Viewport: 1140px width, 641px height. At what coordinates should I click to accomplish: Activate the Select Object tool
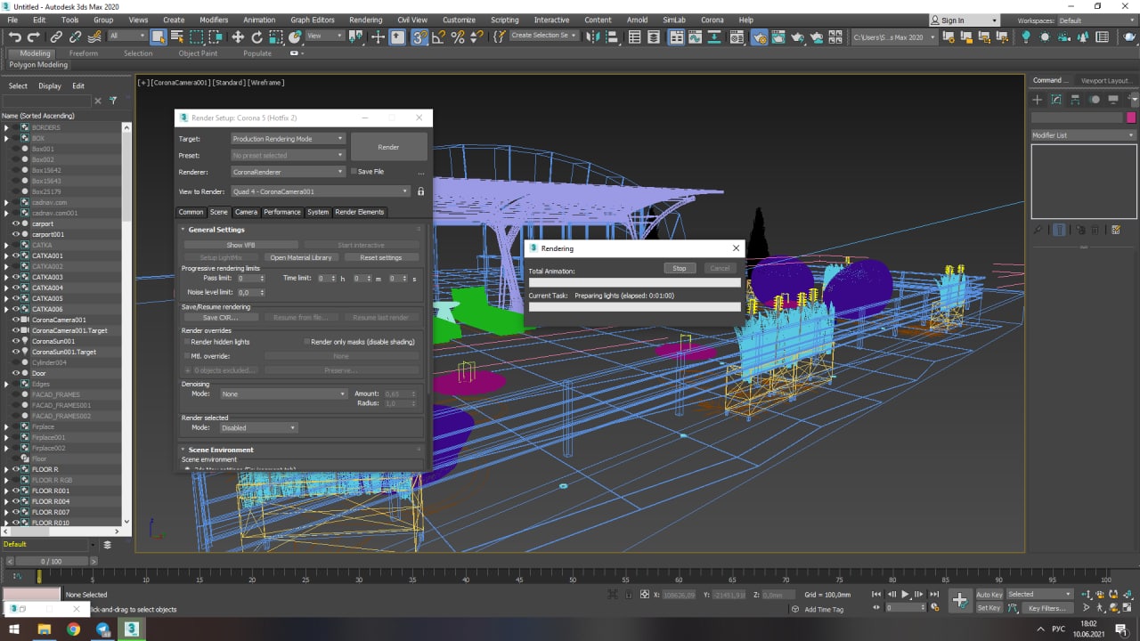(159, 37)
